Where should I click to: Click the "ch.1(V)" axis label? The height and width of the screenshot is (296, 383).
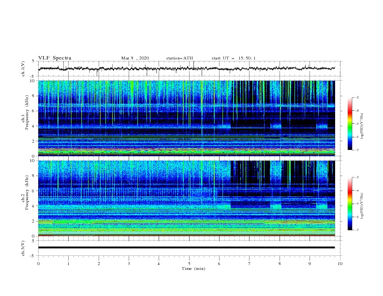pyautogui.click(x=23, y=69)
